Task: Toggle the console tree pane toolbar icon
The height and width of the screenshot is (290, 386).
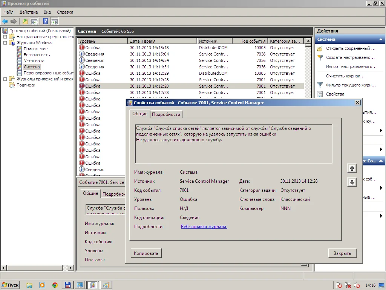Action: (x=34, y=21)
